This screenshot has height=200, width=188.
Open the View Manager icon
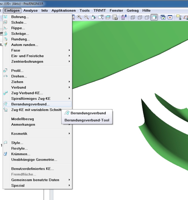tap(115, 17)
